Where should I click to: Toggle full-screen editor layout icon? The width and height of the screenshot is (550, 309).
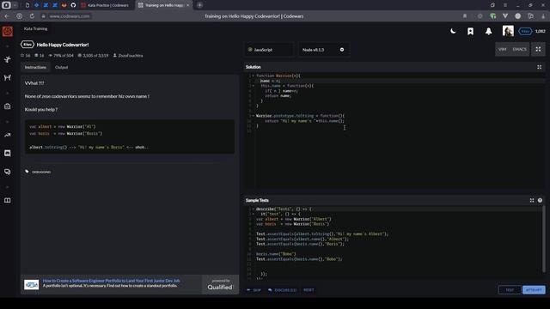(538, 50)
